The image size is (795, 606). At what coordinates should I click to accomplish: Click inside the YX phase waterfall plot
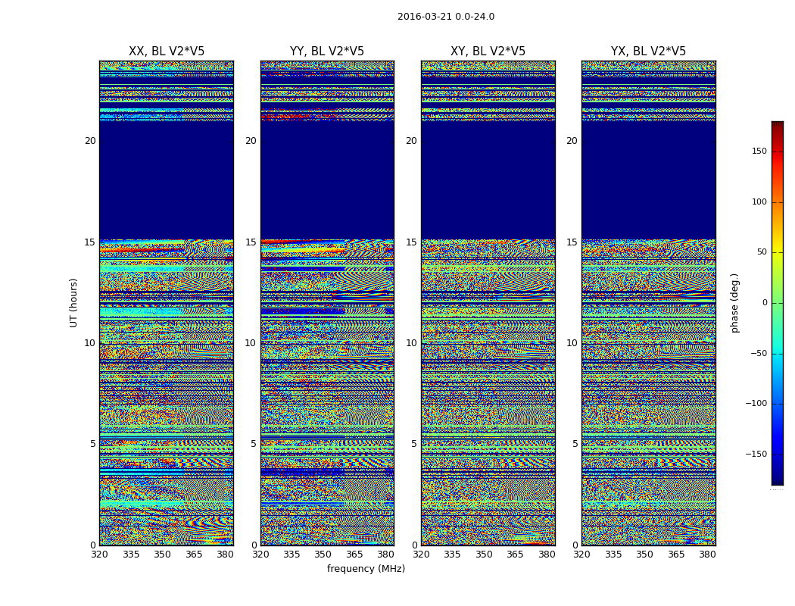pyautogui.click(x=648, y=303)
